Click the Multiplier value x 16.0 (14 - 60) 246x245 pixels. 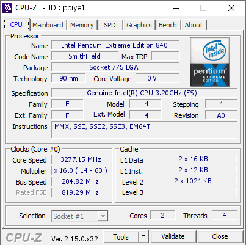(80, 170)
